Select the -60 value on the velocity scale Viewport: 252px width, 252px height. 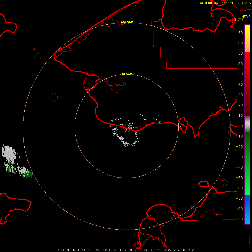[239, 188]
